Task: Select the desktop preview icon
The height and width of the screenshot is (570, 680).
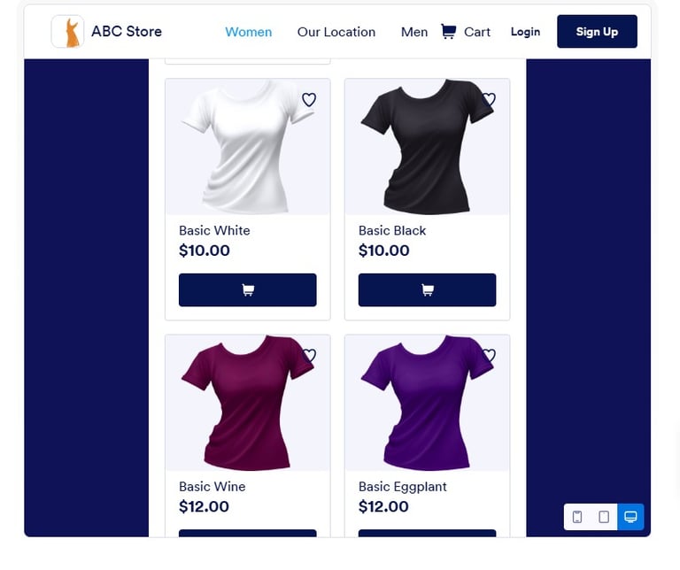Action: pyautogui.click(x=630, y=517)
